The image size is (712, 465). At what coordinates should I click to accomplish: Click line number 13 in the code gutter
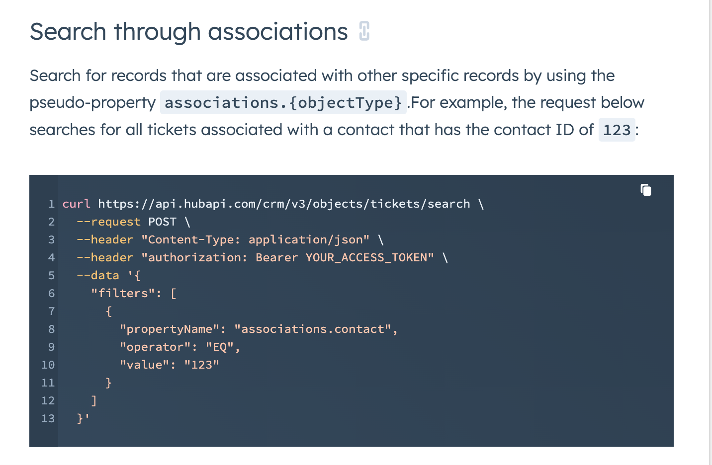(48, 418)
